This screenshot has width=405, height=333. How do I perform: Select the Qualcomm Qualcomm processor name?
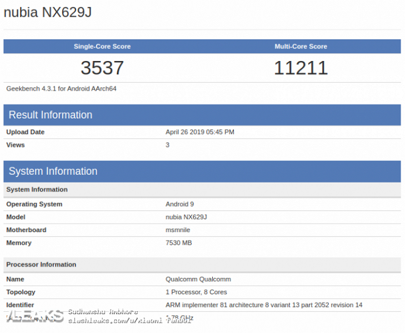coord(198,279)
